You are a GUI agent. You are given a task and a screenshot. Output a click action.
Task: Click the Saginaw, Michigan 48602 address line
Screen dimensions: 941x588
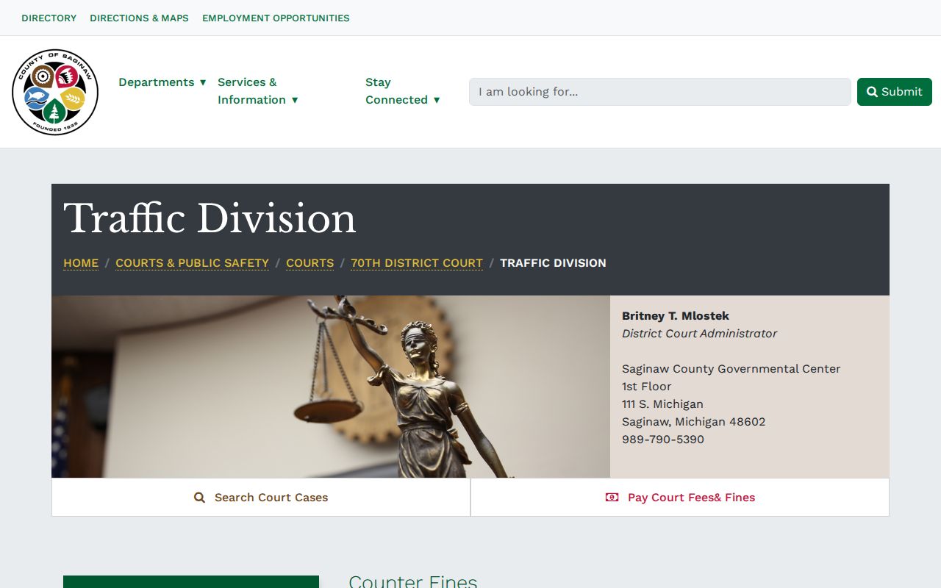click(x=693, y=422)
